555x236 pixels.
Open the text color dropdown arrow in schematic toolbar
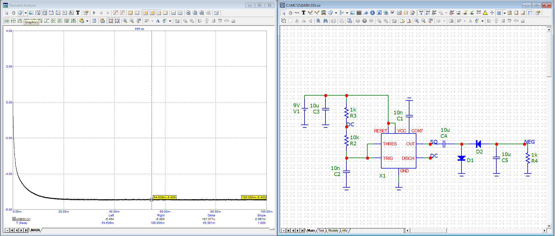click(x=482, y=21)
